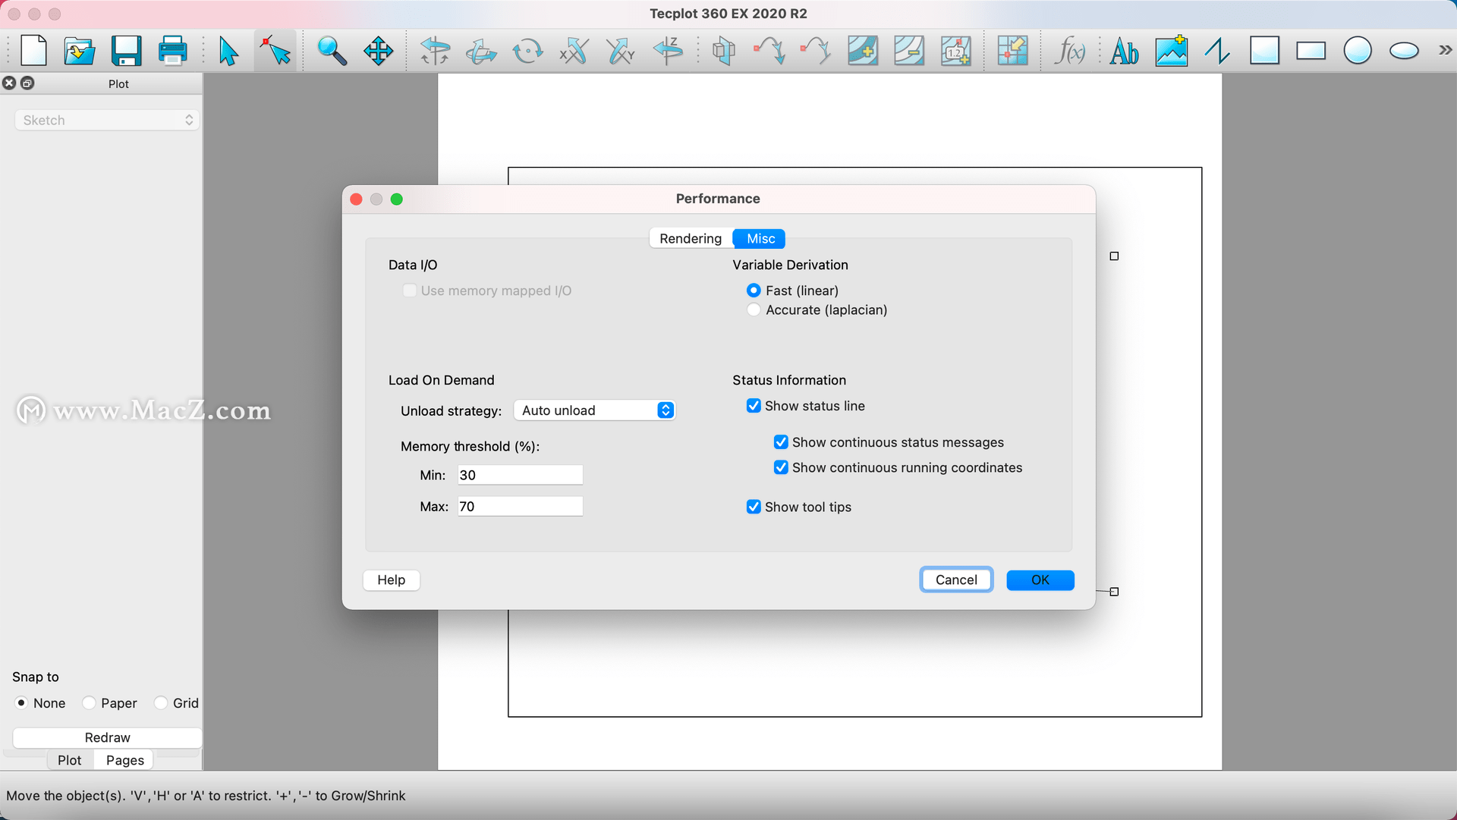The image size is (1457, 820).
Task: Disable Show continuous running coordinates
Action: [779, 467]
